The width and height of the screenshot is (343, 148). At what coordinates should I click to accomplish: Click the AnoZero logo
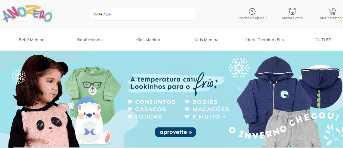tap(27, 14)
